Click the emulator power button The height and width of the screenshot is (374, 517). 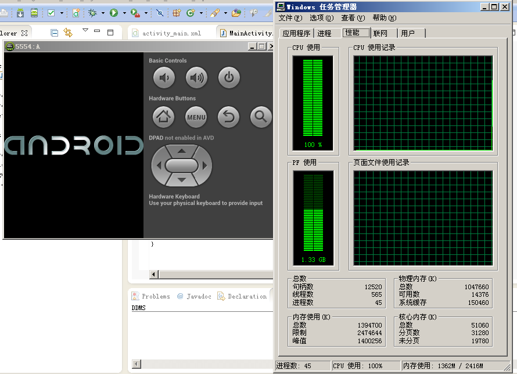[229, 77]
